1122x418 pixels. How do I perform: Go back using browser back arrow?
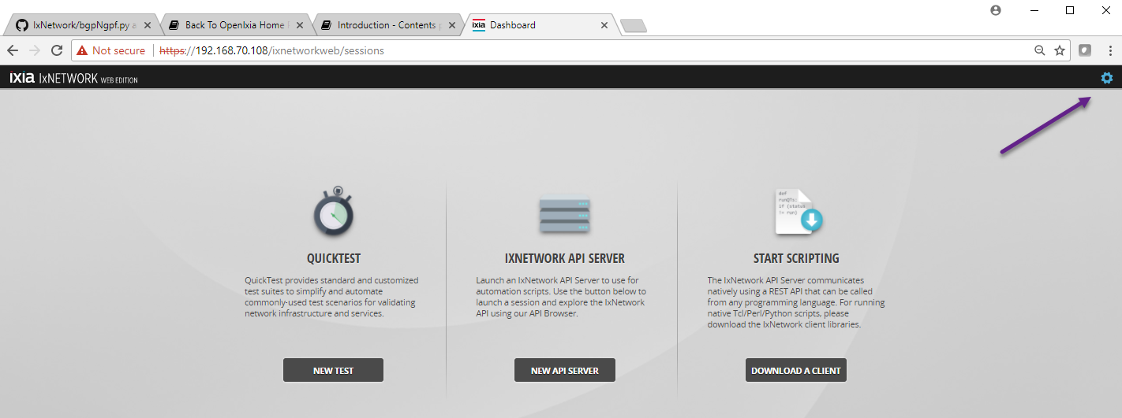[13, 50]
